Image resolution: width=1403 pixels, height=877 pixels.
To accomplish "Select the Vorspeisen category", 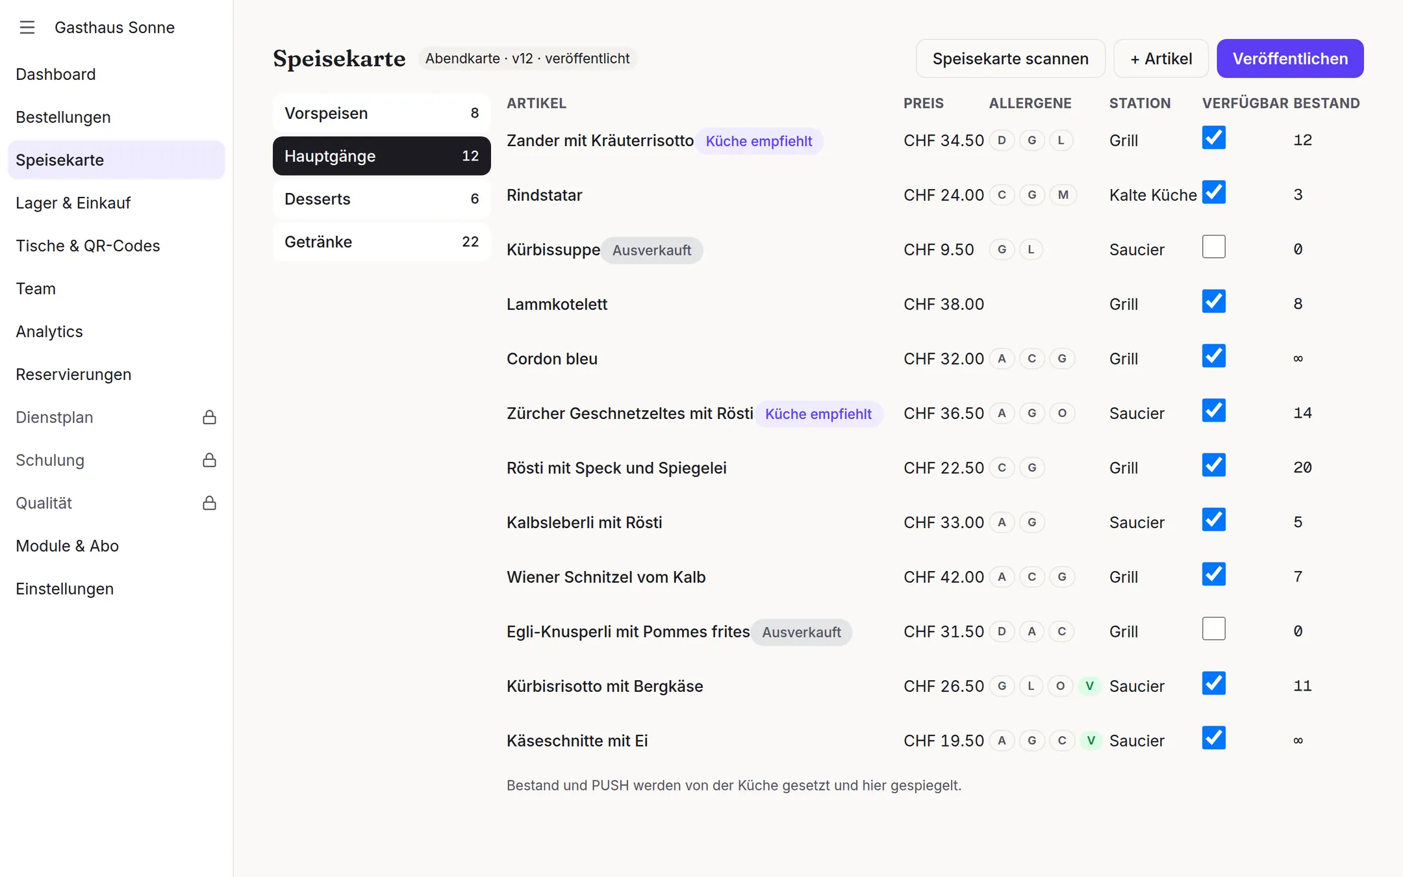I will [x=381, y=113].
